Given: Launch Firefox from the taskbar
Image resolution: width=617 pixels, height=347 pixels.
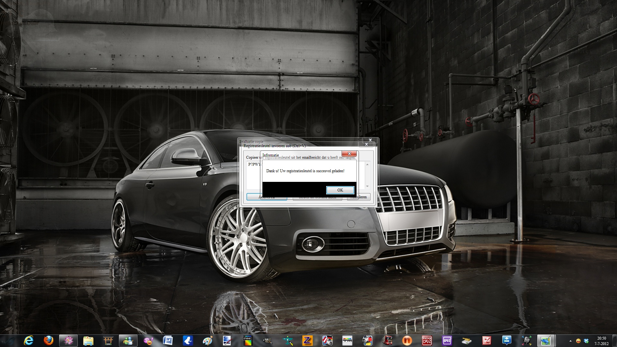Looking at the screenshot, I should point(49,340).
